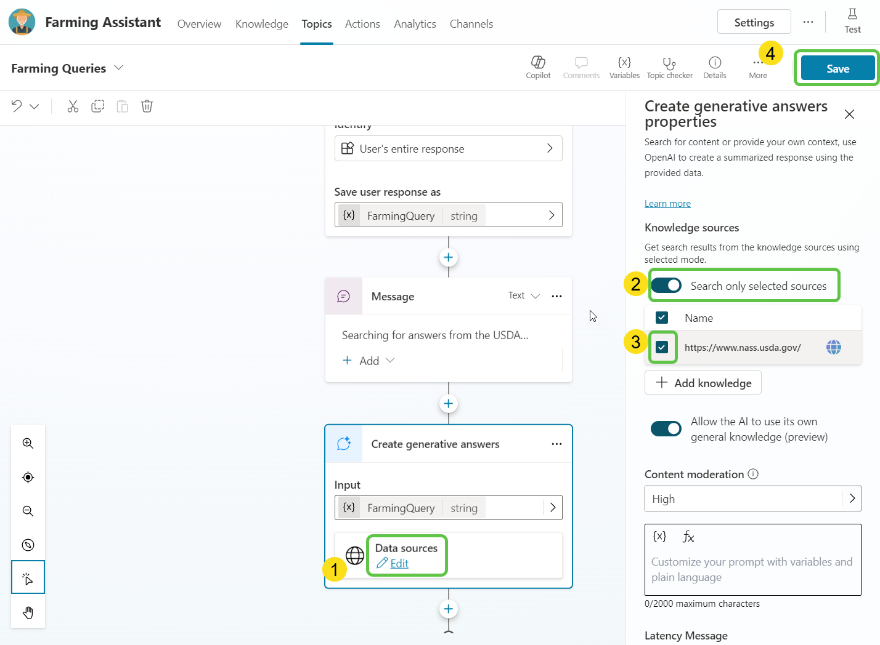Click the cut scissors icon
This screenshot has width=880, height=645.
[73, 106]
